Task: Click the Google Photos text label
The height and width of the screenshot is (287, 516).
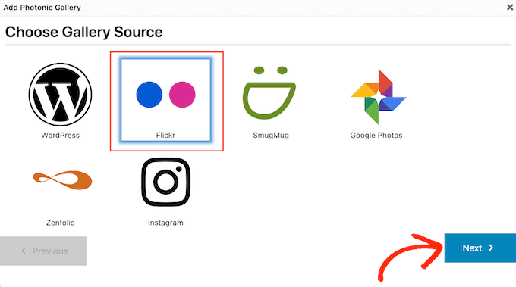Action: point(376,136)
